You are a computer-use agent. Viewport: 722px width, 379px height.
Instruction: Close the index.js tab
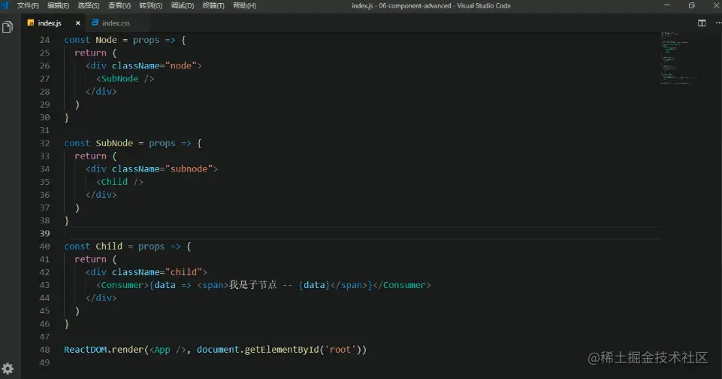click(78, 23)
